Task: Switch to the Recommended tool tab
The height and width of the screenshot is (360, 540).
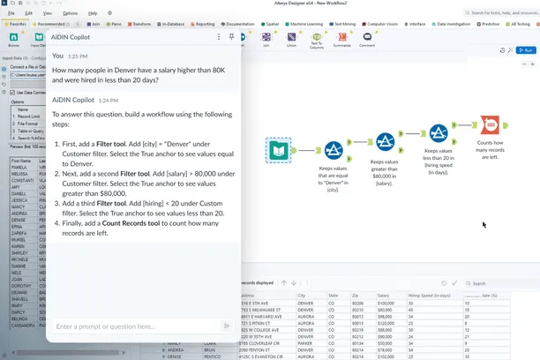Action: pyautogui.click(x=51, y=24)
